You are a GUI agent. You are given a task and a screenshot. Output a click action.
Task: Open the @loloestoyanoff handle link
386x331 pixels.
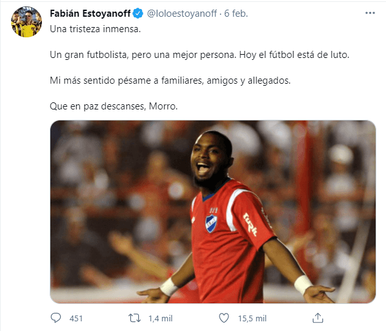[x=182, y=14]
